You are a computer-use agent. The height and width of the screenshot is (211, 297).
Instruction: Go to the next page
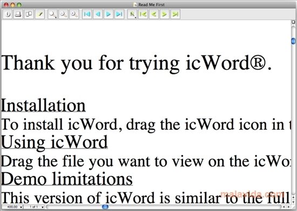coord(109,14)
